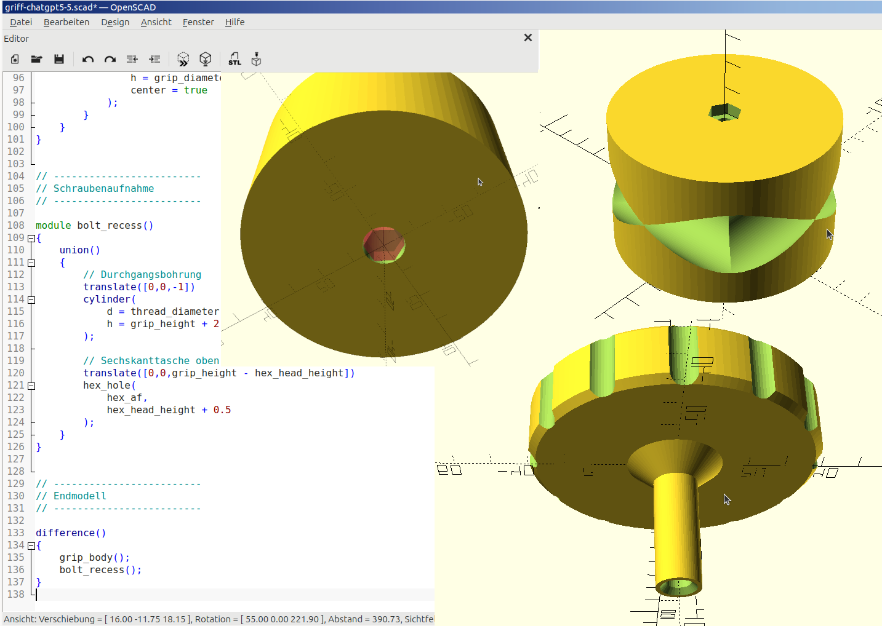This screenshot has height=626, width=882.
Task: Redo the last undone edit
Action: tap(110, 59)
